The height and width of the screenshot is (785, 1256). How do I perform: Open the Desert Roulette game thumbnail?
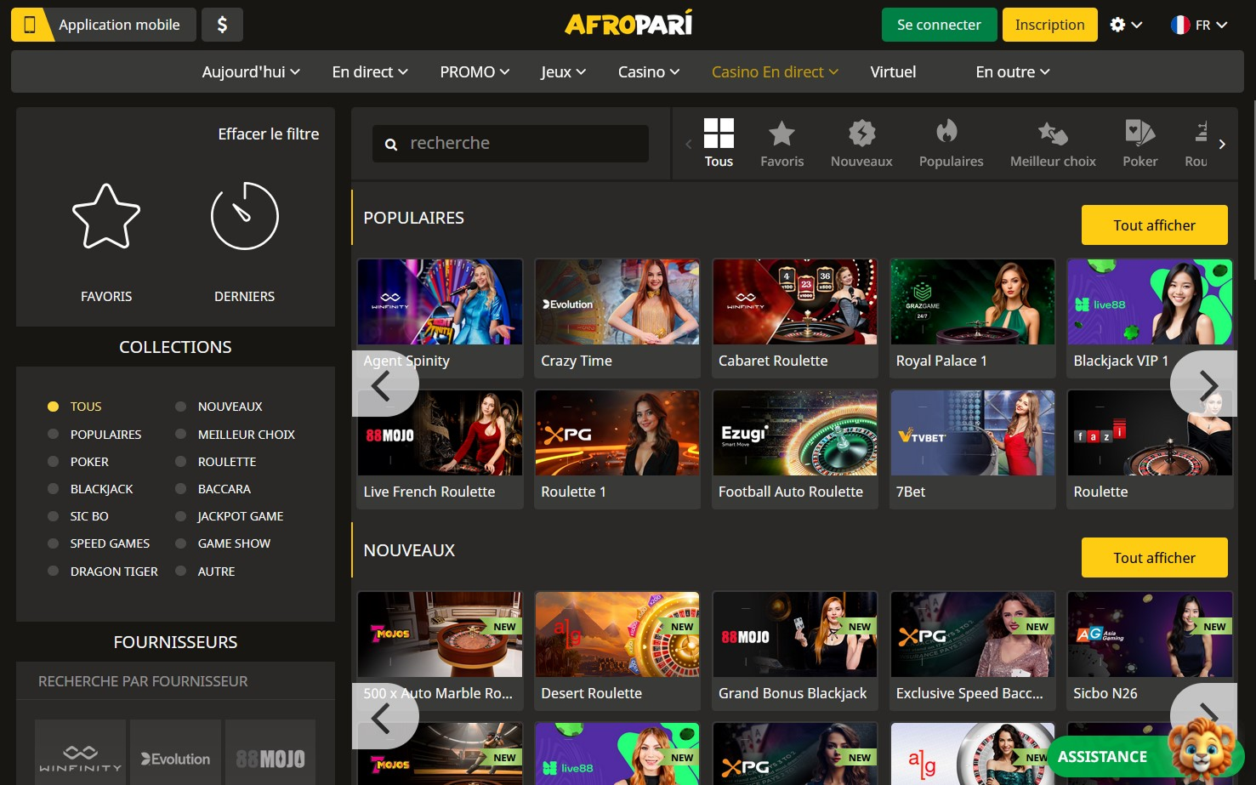[x=617, y=634]
